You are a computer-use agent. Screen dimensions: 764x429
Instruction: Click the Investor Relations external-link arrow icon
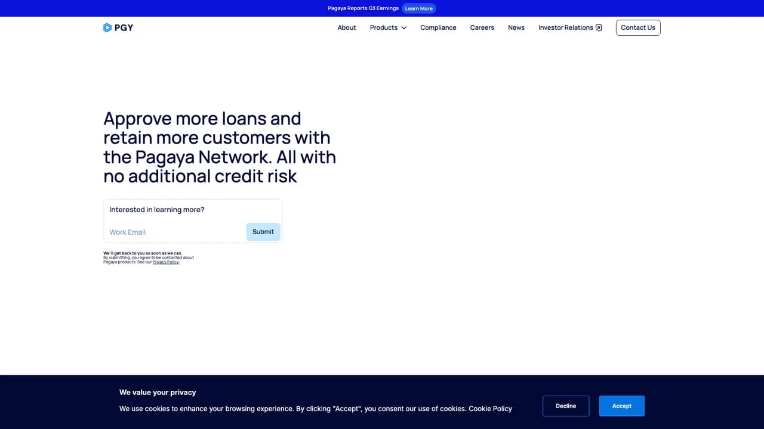[599, 27]
